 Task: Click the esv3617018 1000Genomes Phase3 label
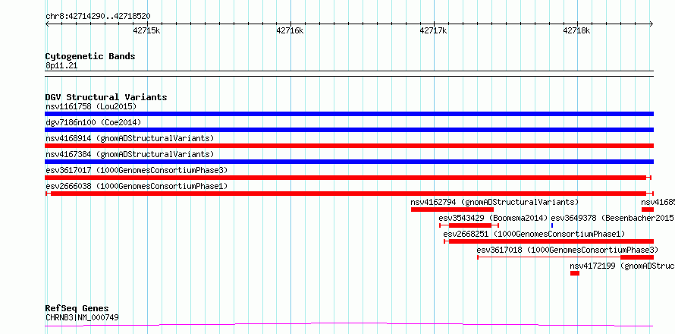pos(567,250)
